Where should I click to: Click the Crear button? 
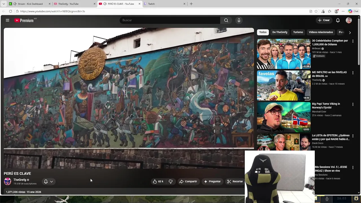pos(324,20)
